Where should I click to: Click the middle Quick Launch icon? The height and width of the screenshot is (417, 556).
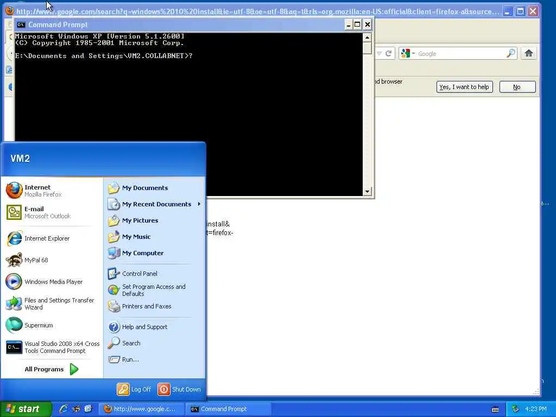tap(76, 409)
